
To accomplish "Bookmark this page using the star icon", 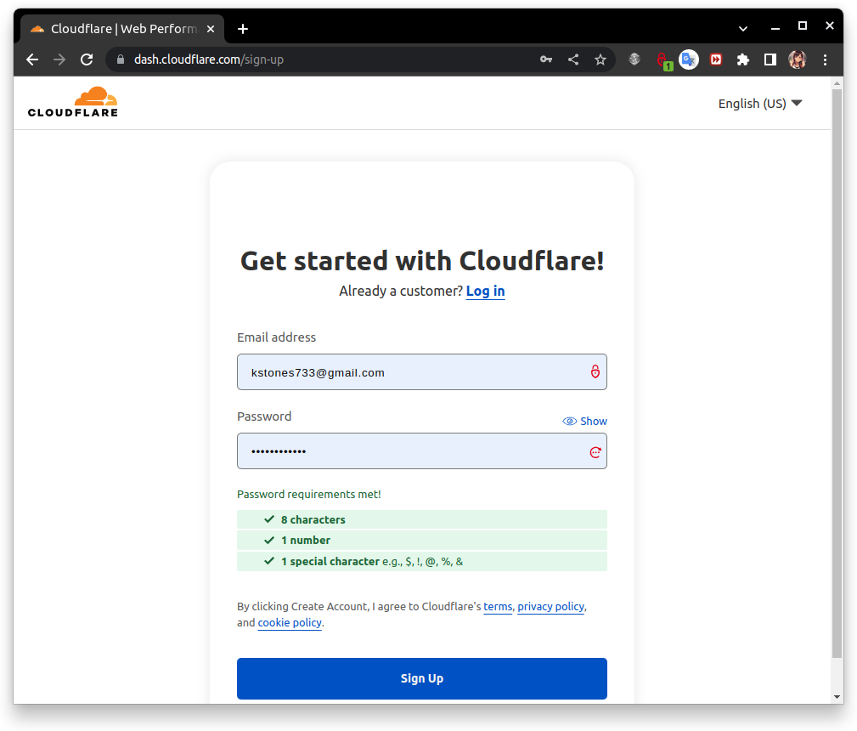I will 600,59.
